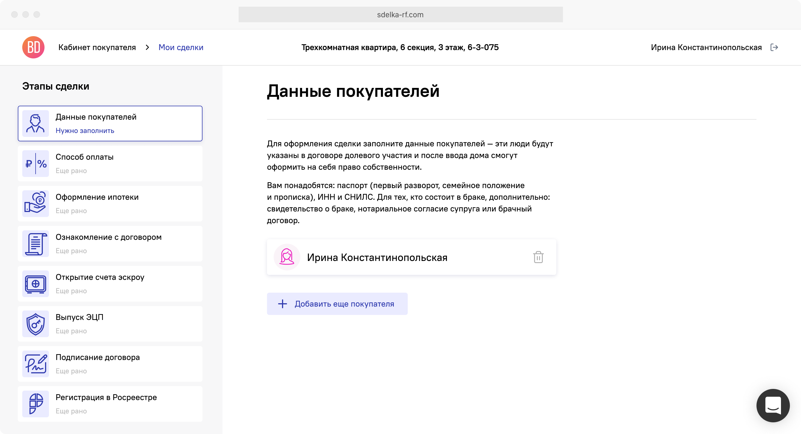Click the signature pen icon
The height and width of the screenshot is (434, 801).
[x=35, y=364]
